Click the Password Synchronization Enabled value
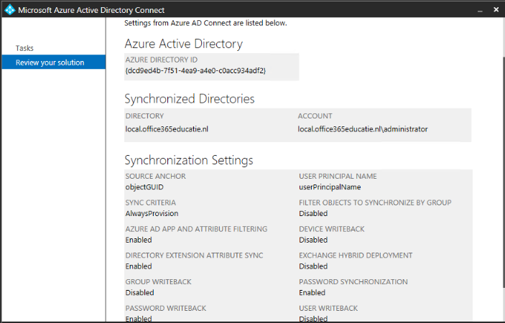The width and height of the screenshot is (505, 323). point(312,293)
